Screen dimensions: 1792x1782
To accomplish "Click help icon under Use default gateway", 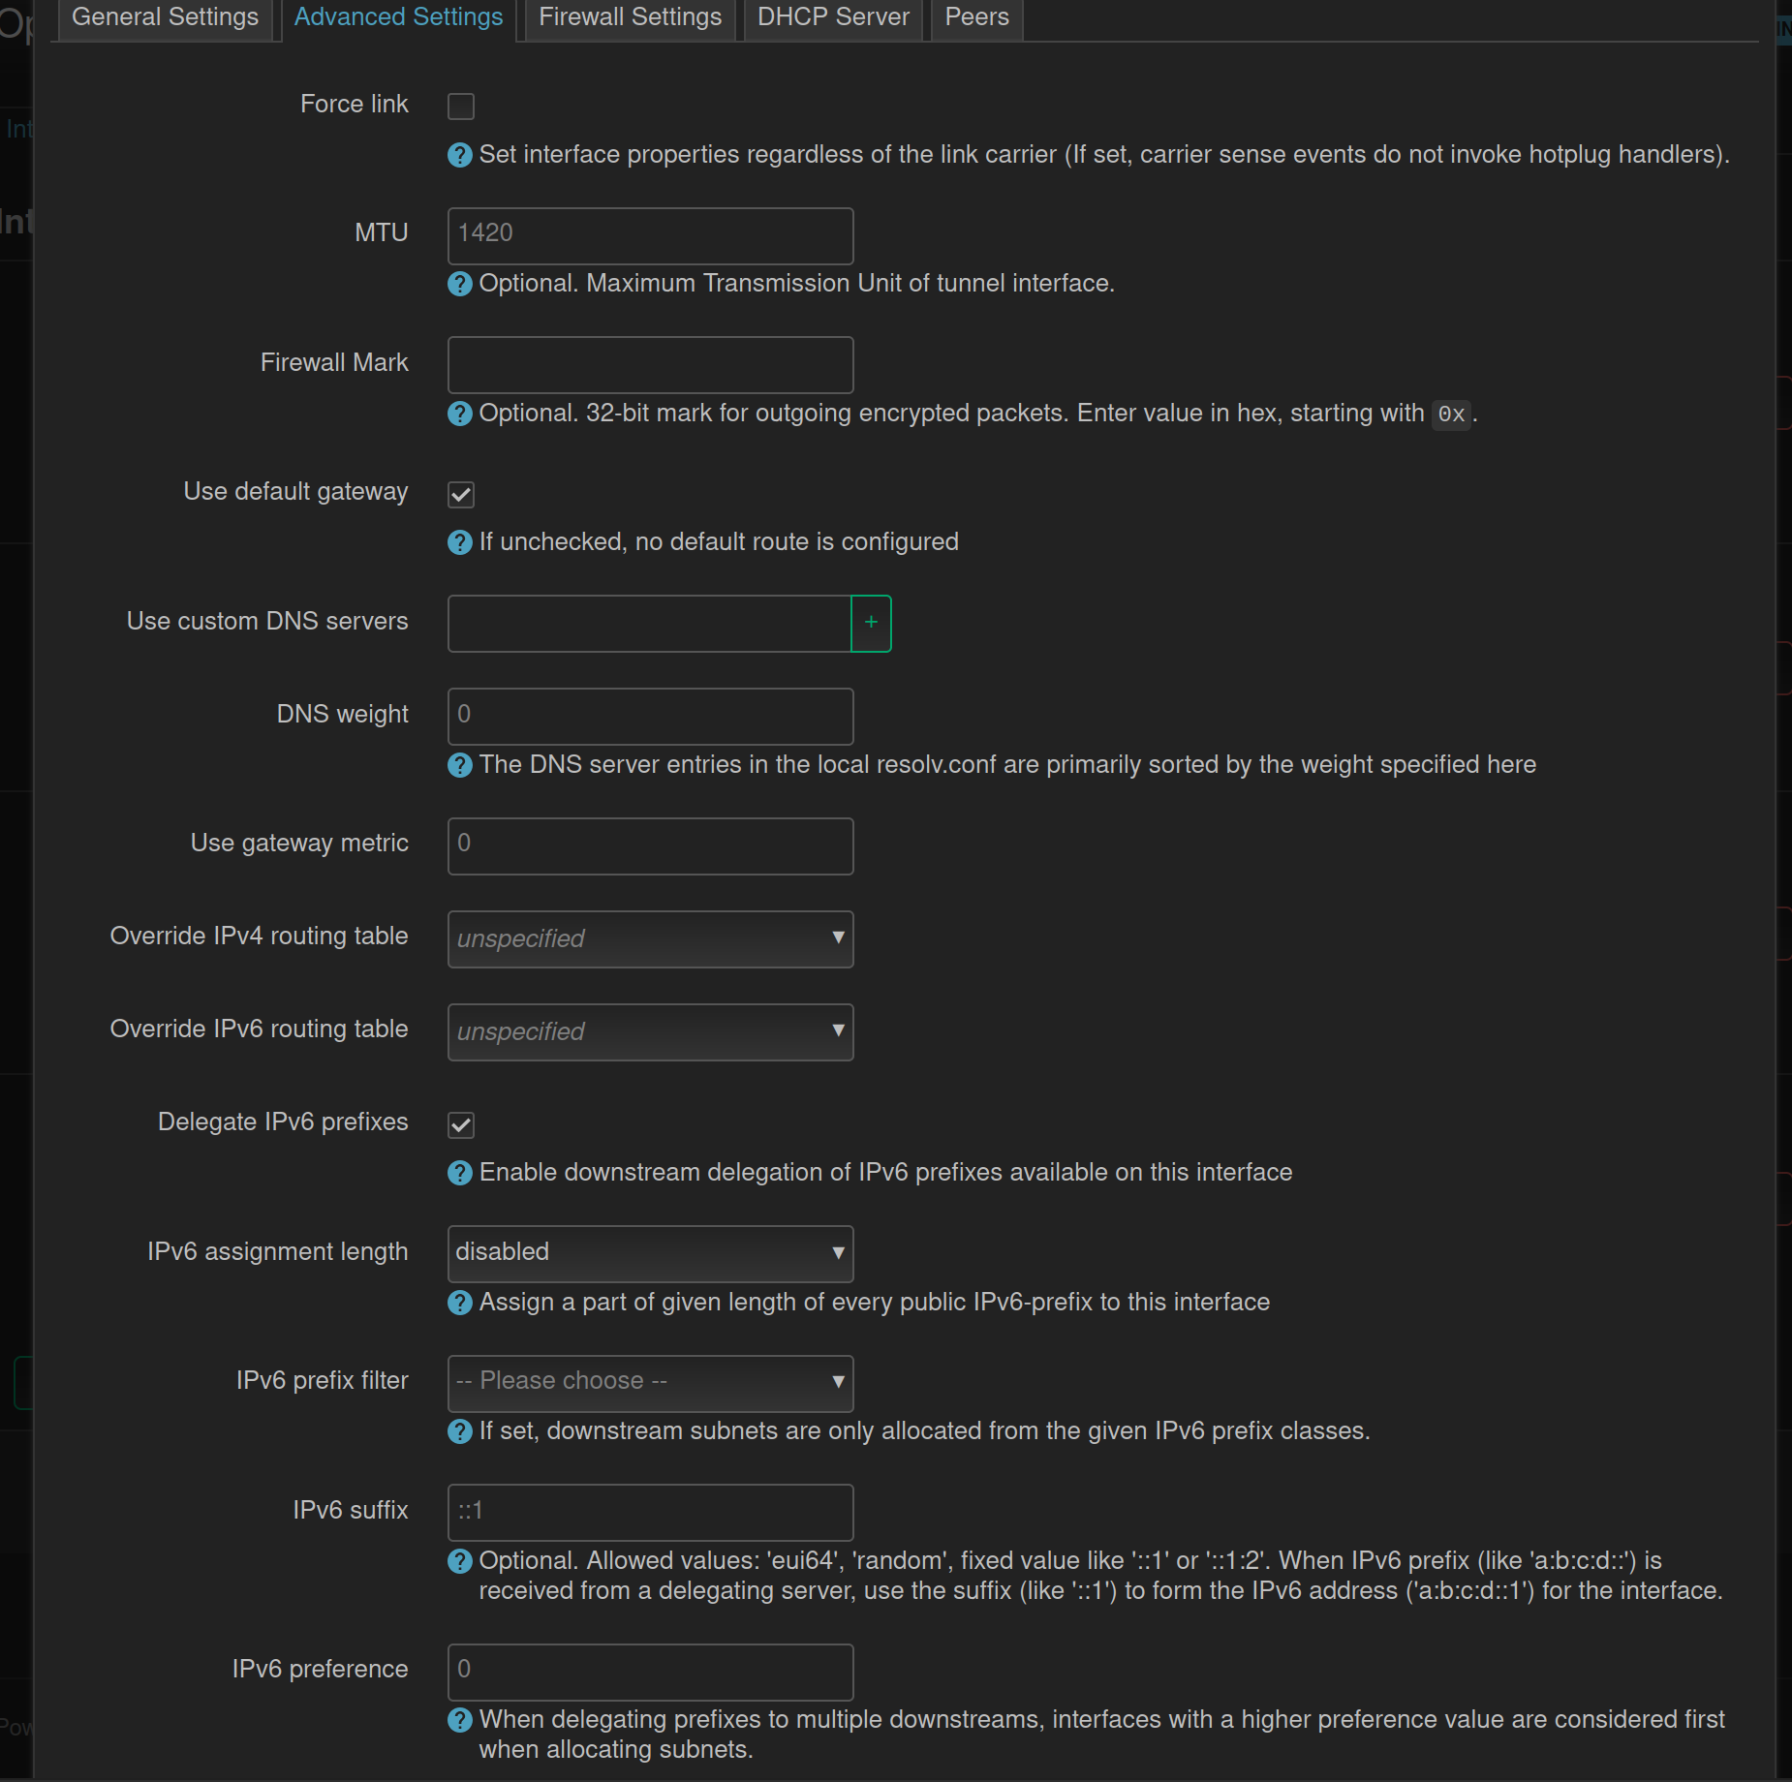I will [460, 542].
